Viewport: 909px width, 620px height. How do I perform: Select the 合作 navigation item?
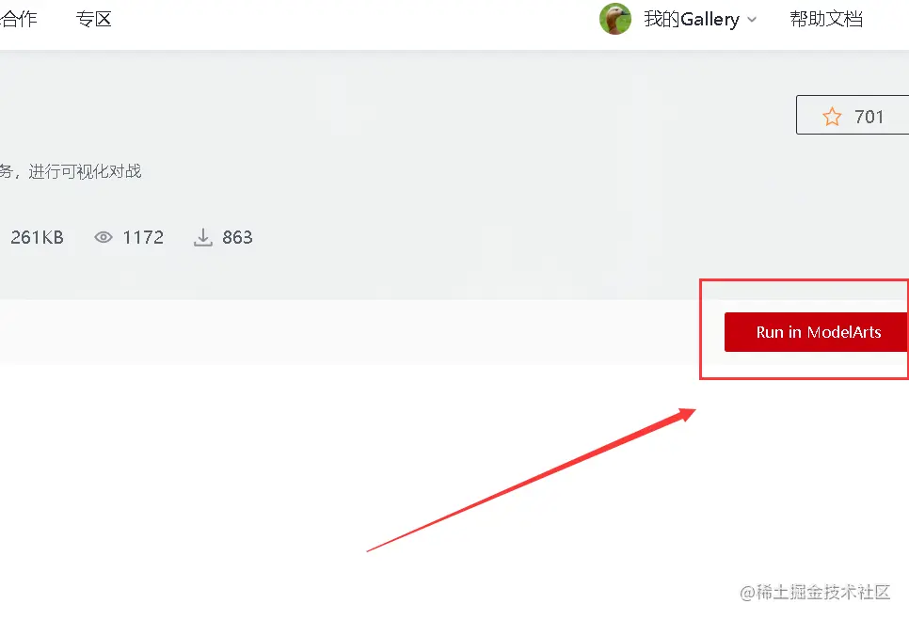pyautogui.click(x=19, y=19)
